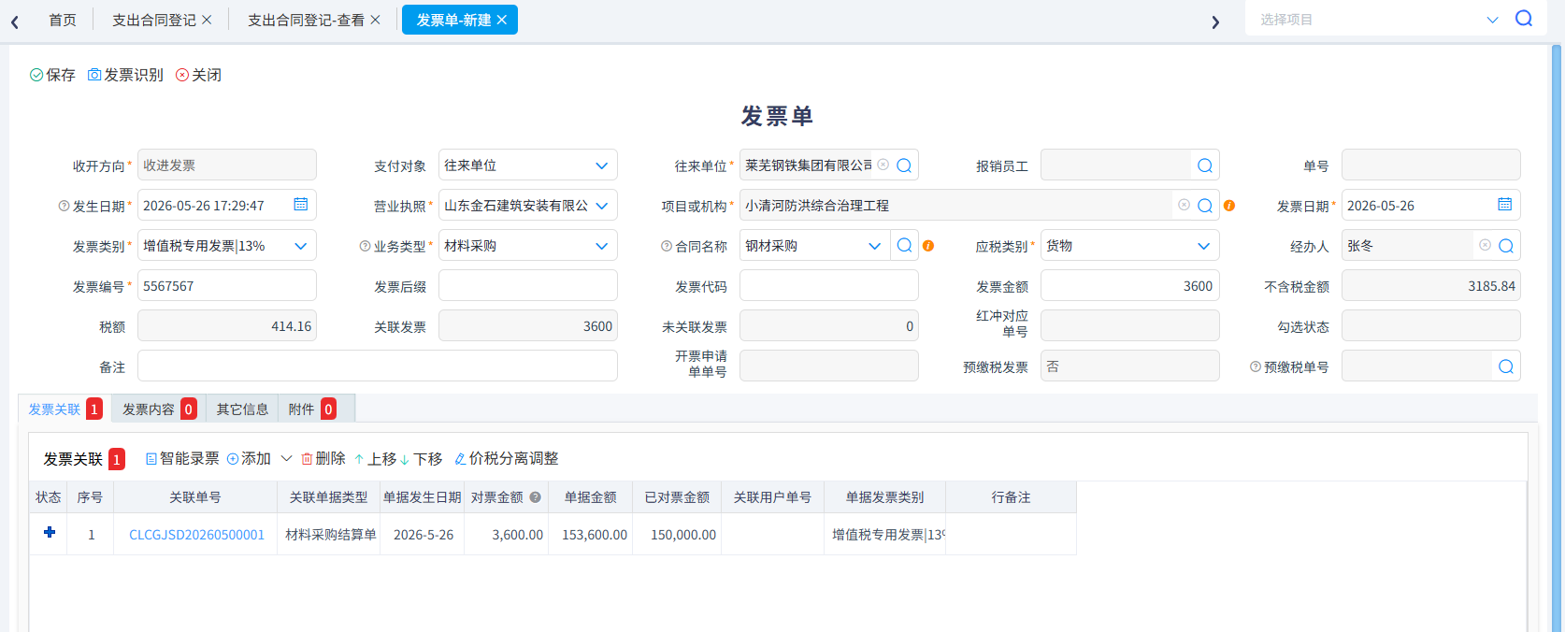Screen dimensions: 1565x632
Task: Click the 关联单号 column header
Action: (x=195, y=497)
